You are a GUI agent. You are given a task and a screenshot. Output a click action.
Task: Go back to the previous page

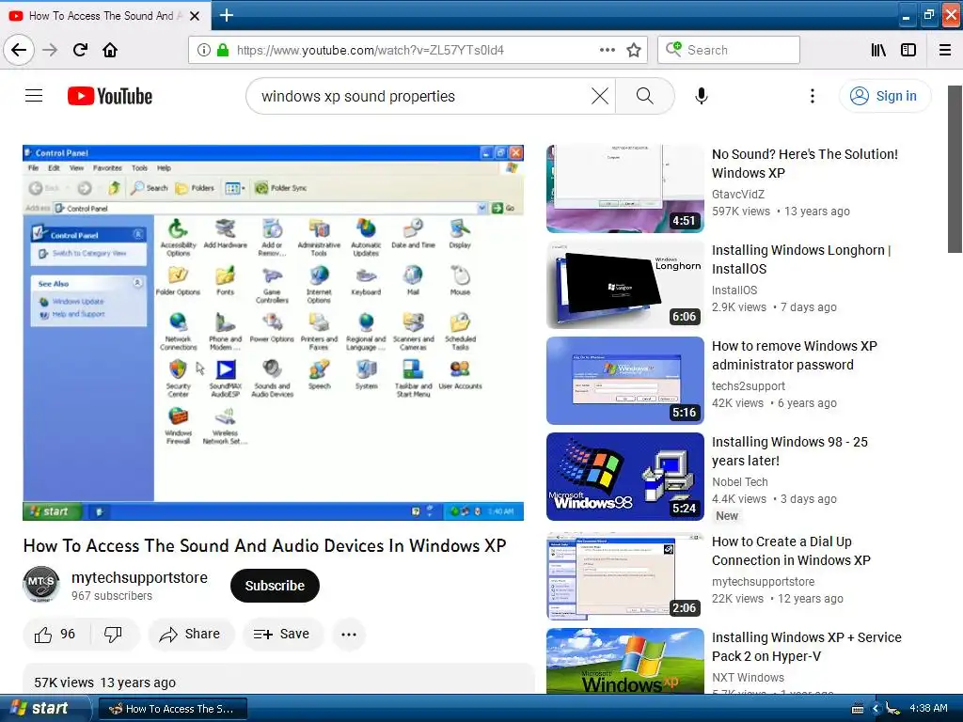(19, 50)
